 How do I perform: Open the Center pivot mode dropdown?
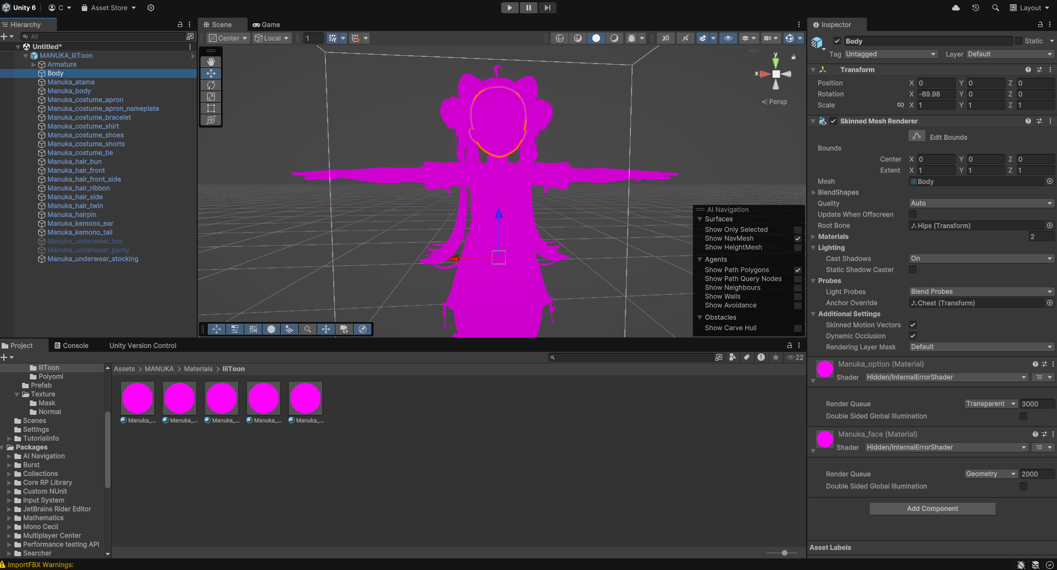coord(228,38)
